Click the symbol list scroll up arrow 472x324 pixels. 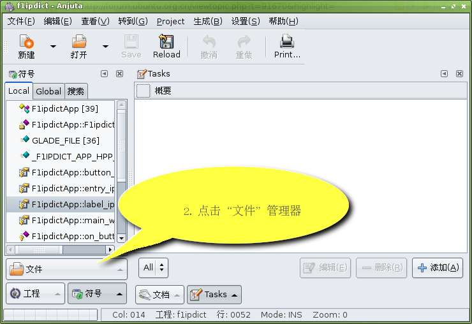click(x=121, y=105)
